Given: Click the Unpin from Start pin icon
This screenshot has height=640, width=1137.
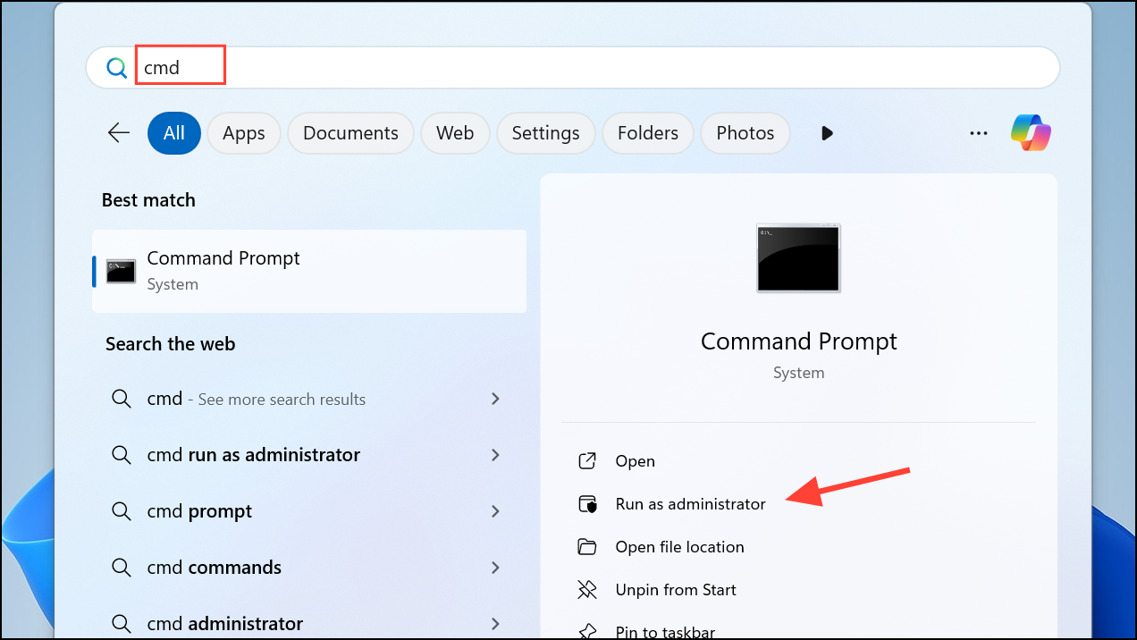Looking at the screenshot, I should pos(587,590).
